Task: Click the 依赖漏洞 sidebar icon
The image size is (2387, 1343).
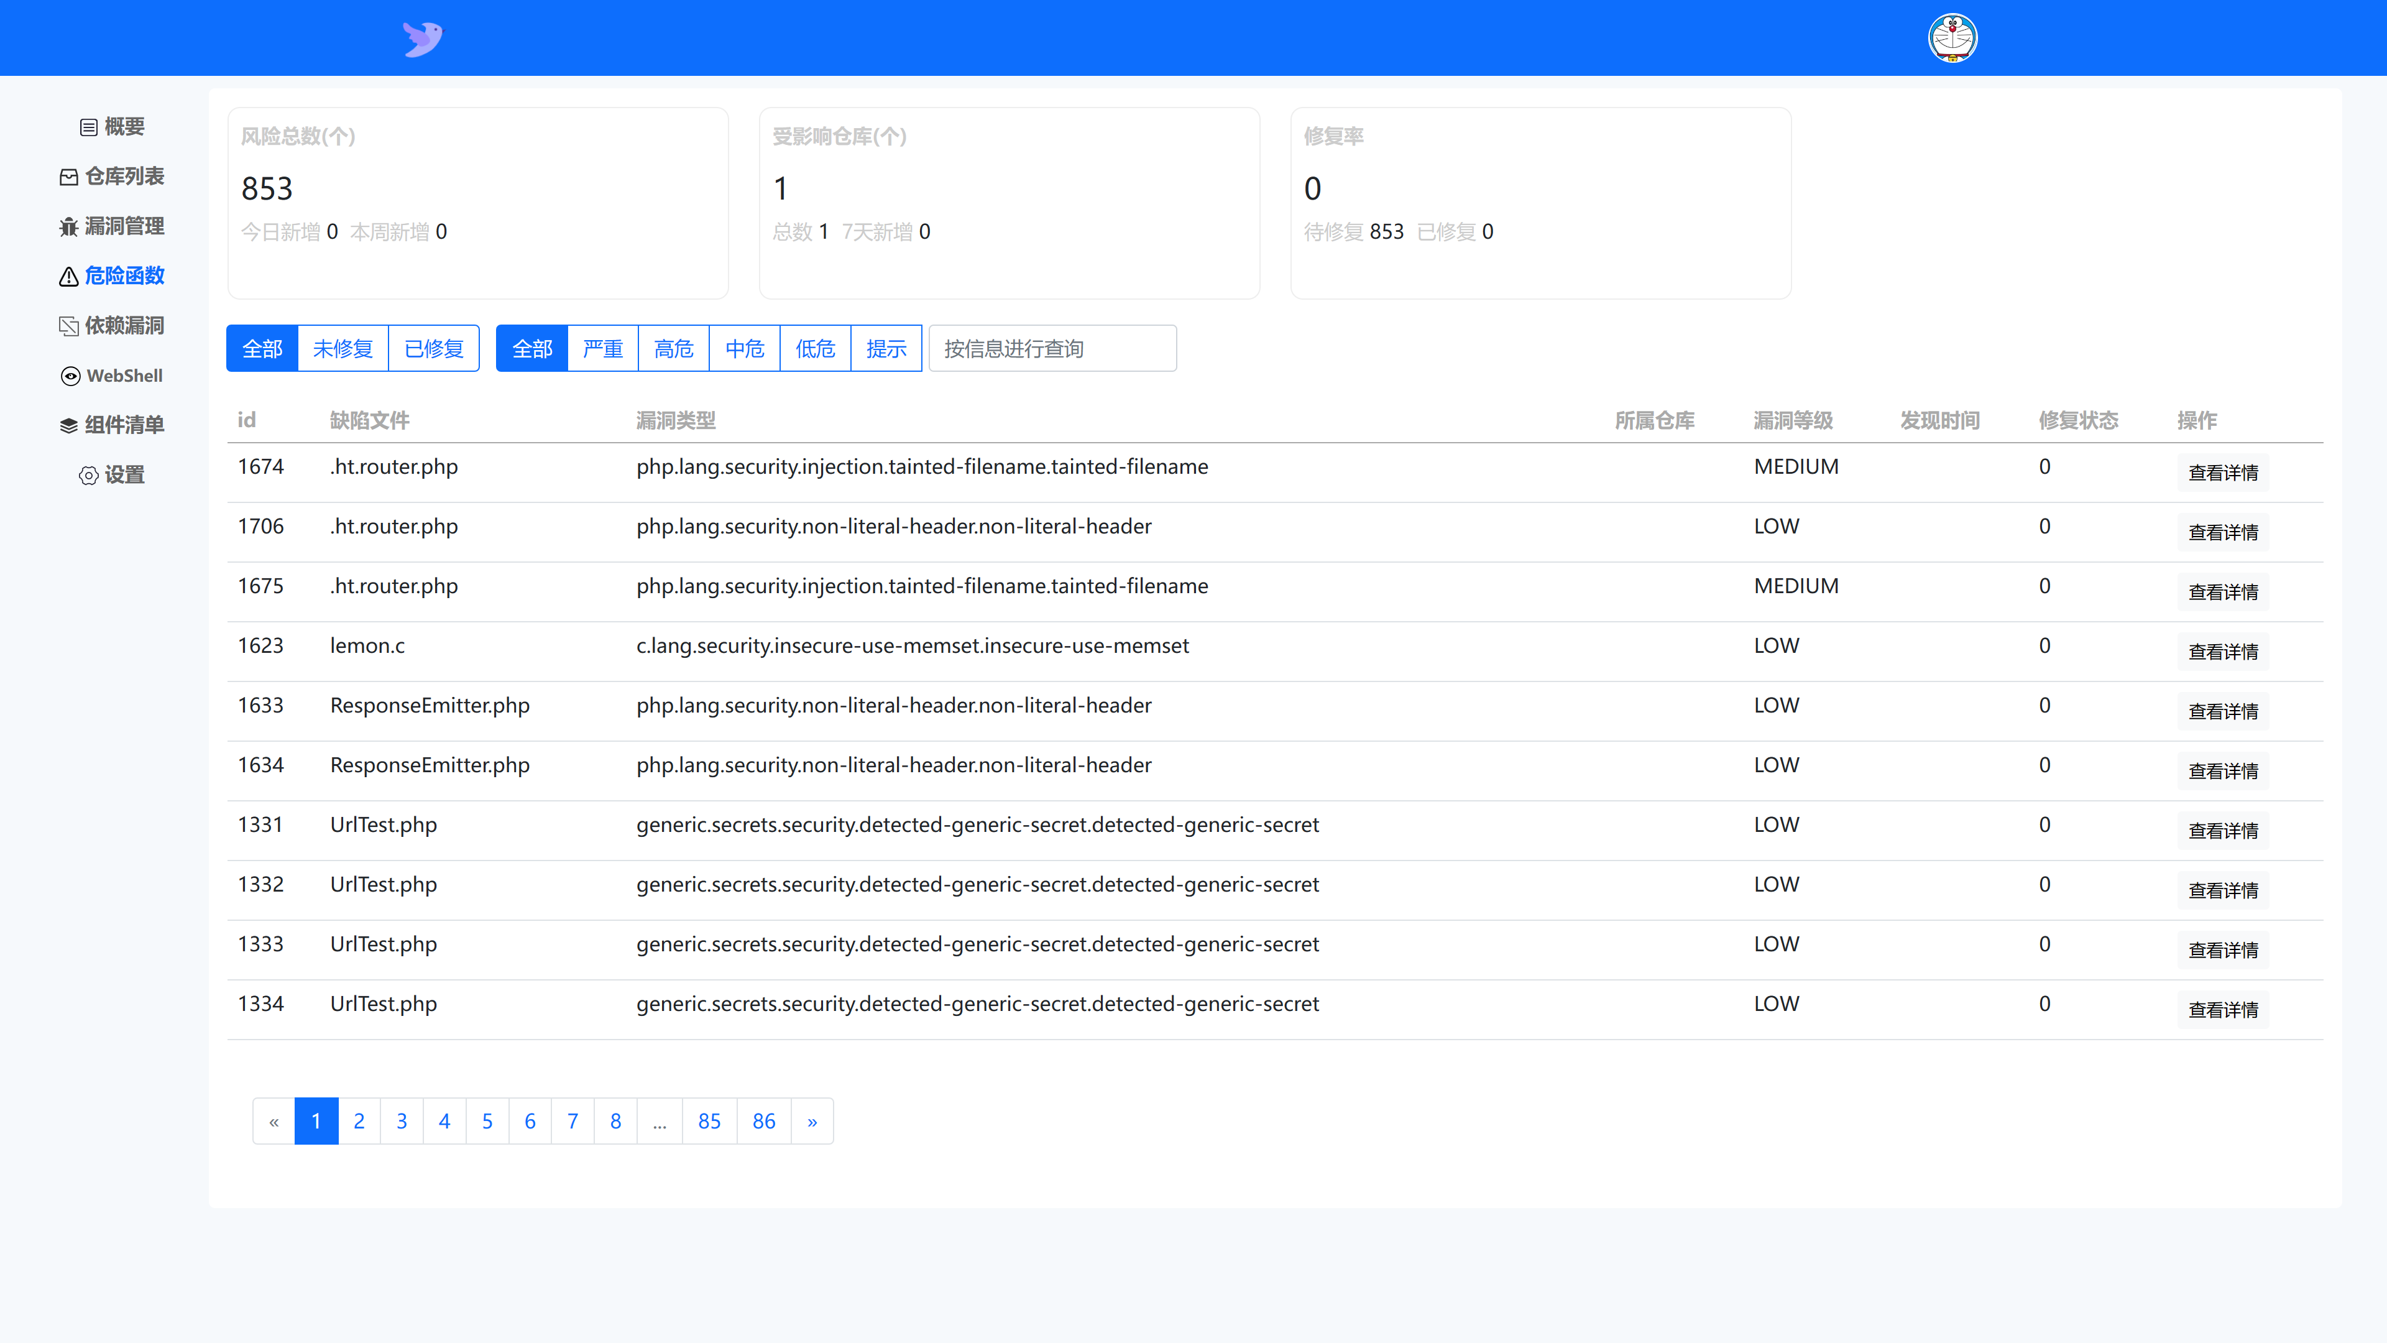Action: [x=68, y=326]
